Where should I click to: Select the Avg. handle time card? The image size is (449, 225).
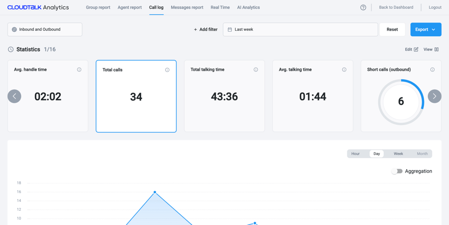(x=48, y=96)
